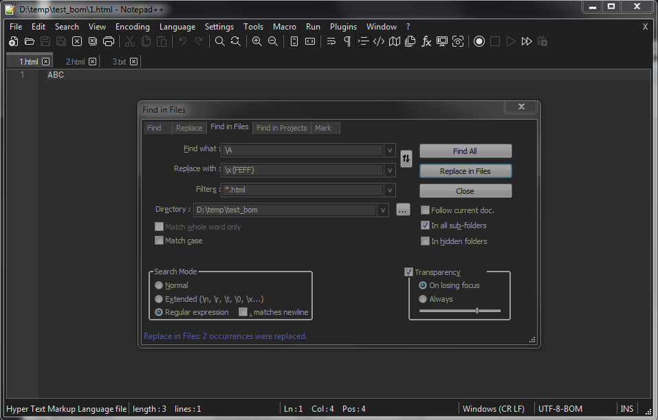Click the Close button in the dialog
658x420 pixels.
tap(465, 191)
